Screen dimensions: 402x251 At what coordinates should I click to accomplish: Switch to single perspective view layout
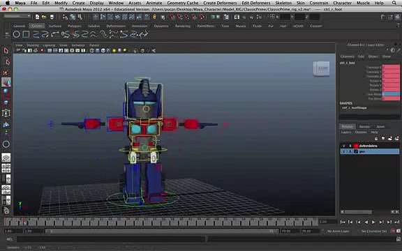pyautogui.click(x=6, y=158)
